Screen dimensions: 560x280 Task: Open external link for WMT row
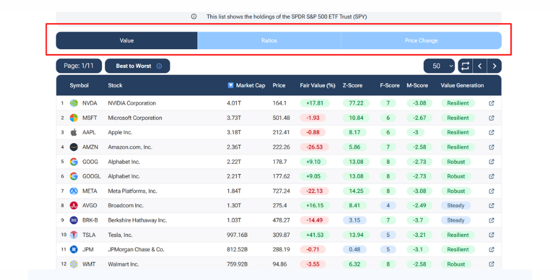[492, 264]
